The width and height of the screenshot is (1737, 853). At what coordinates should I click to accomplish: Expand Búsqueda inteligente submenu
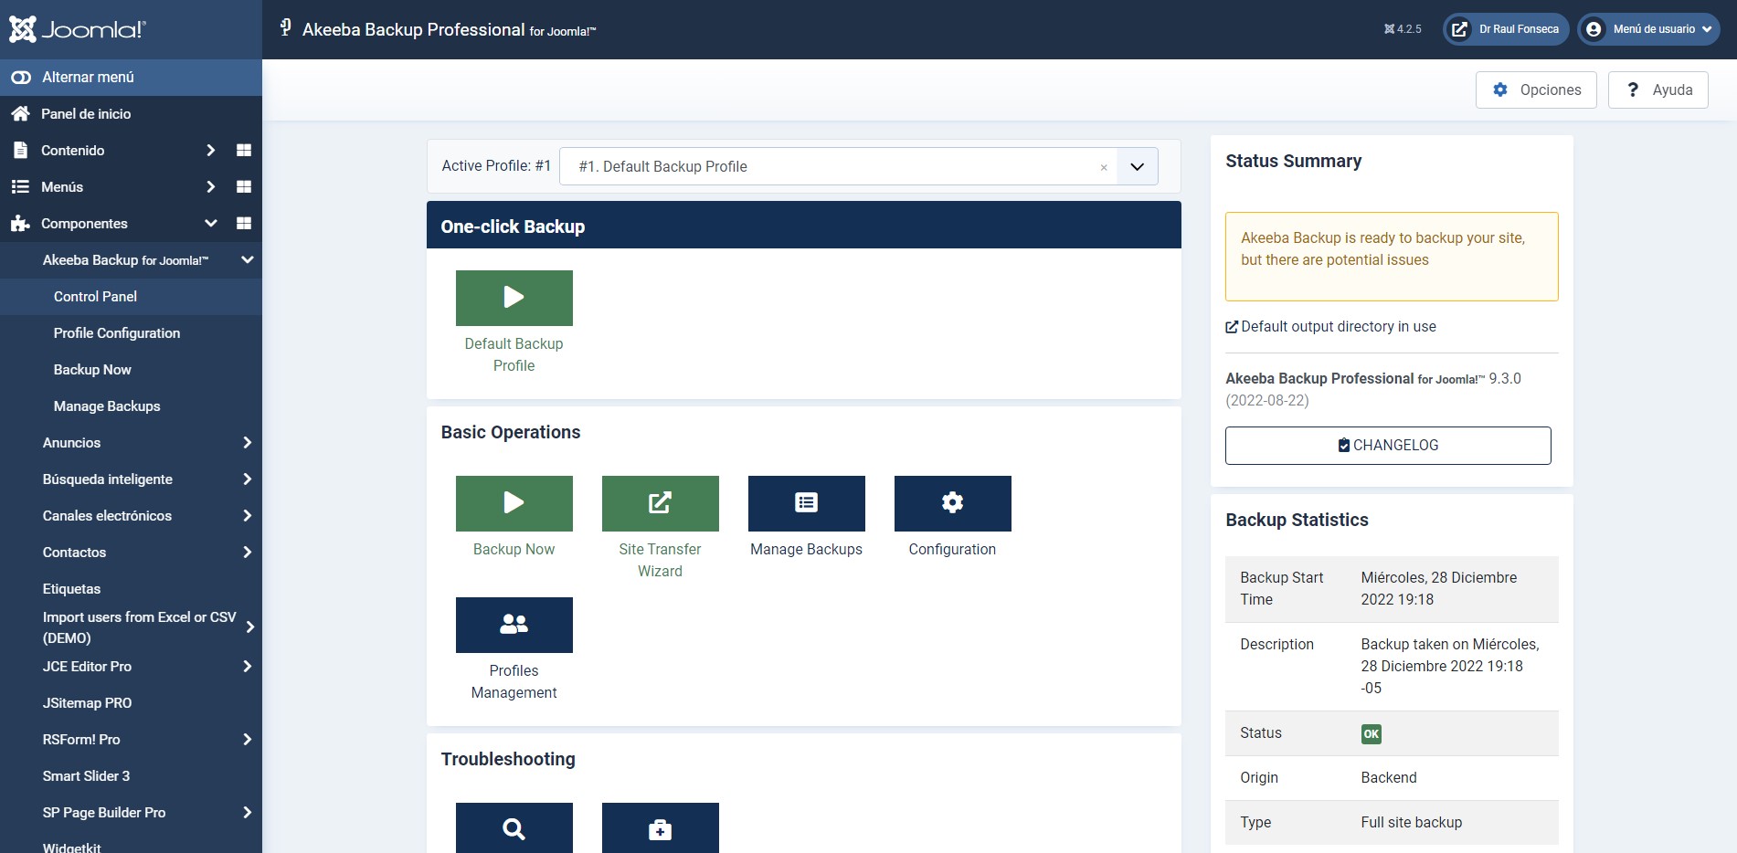pos(247,479)
